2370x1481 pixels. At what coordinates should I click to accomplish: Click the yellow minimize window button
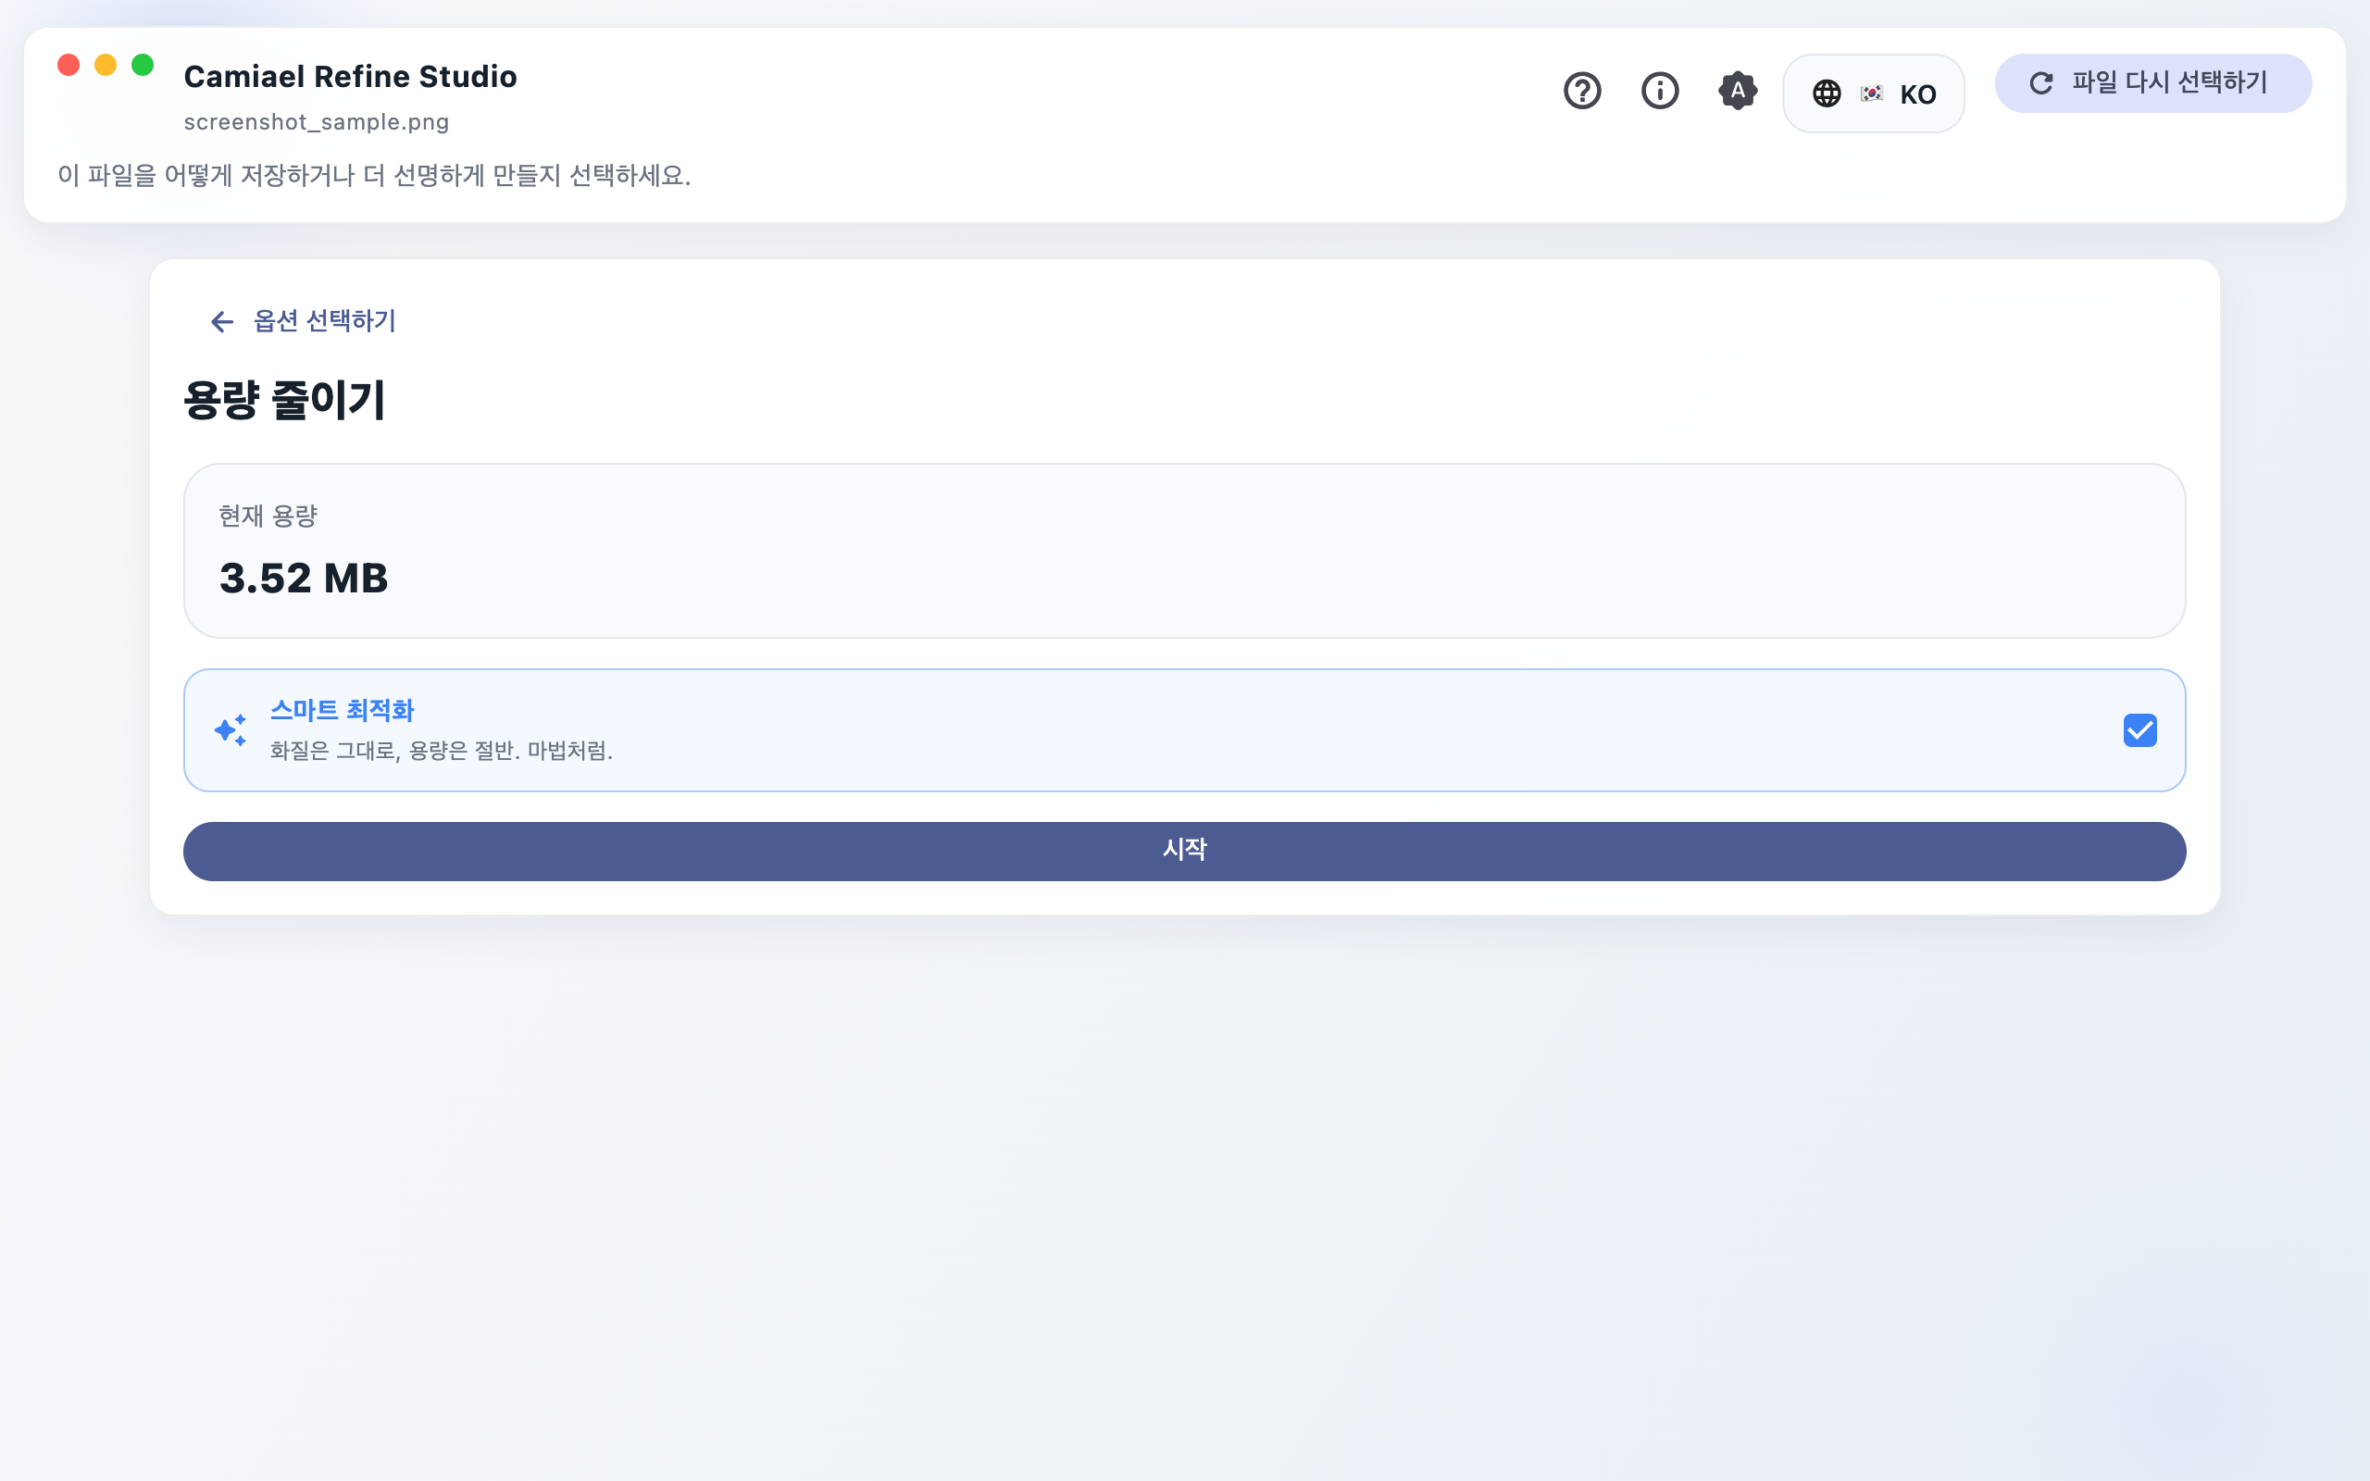click(106, 65)
